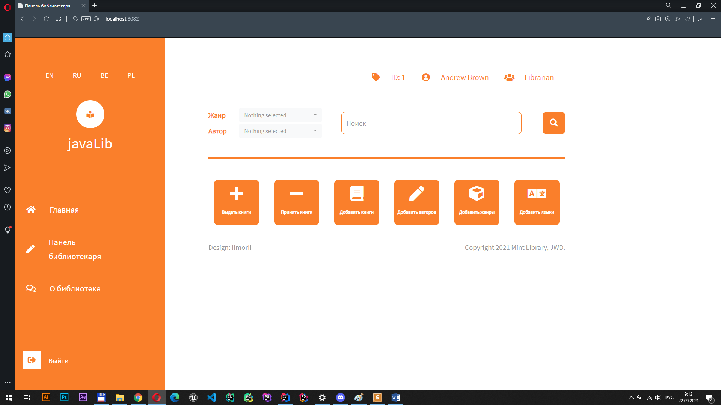
Task: Open Панель библиотекаря link
Action: 75,249
